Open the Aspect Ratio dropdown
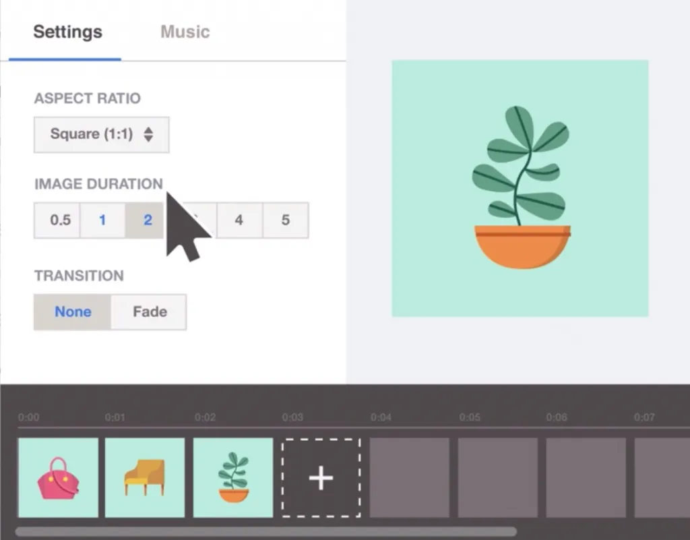This screenshot has height=540, width=690. tap(101, 135)
